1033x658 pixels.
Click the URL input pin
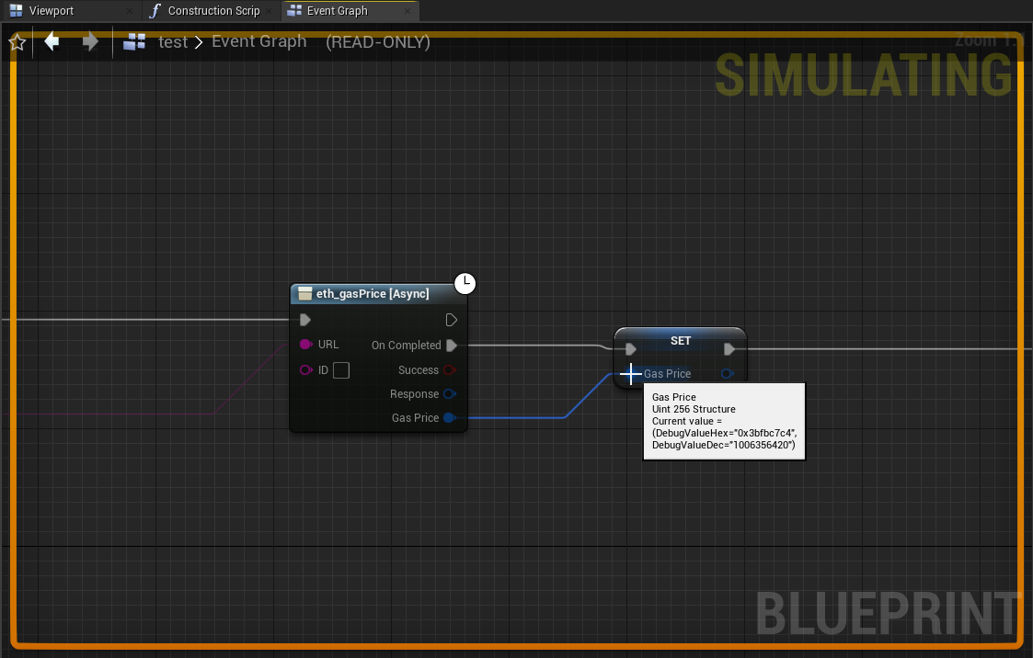point(306,345)
